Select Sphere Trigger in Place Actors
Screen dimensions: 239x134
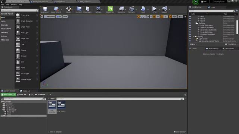pos(27,79)
